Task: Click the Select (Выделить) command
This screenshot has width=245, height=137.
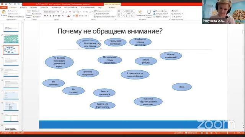Action: pos(177,16)
